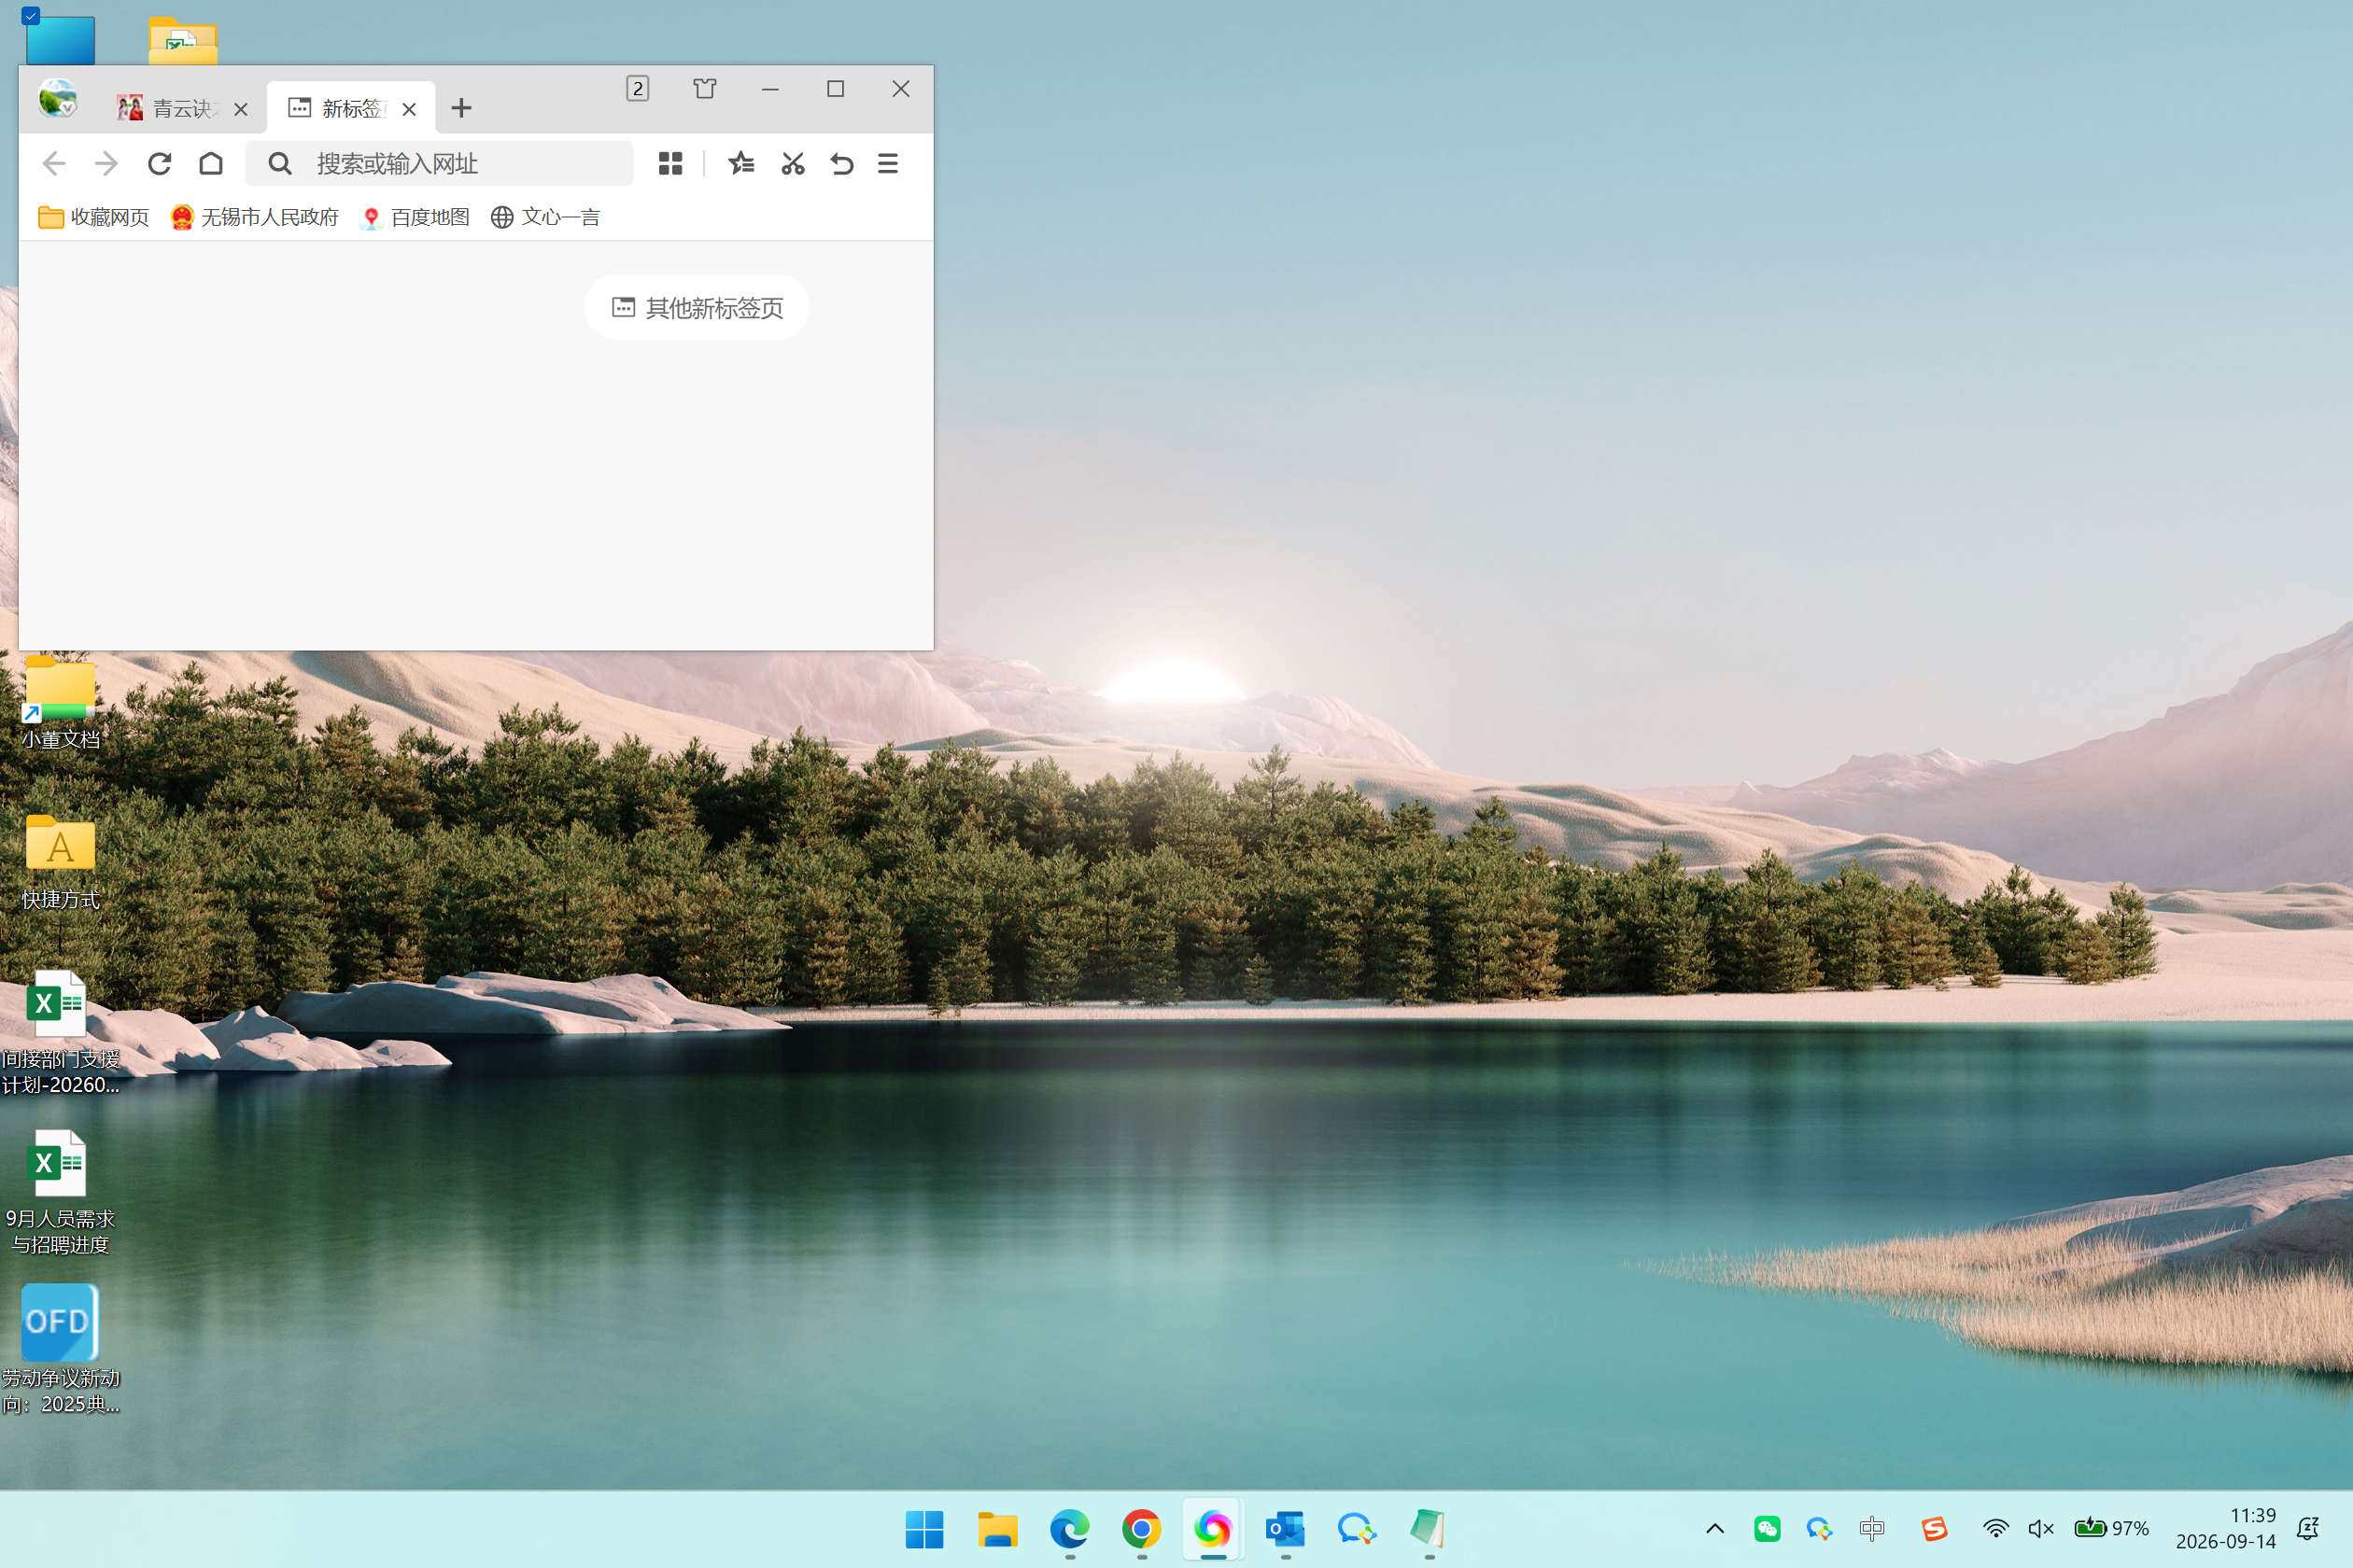Open the 百度地图 bookmark

pyautogui.click(x=415, y=217)
